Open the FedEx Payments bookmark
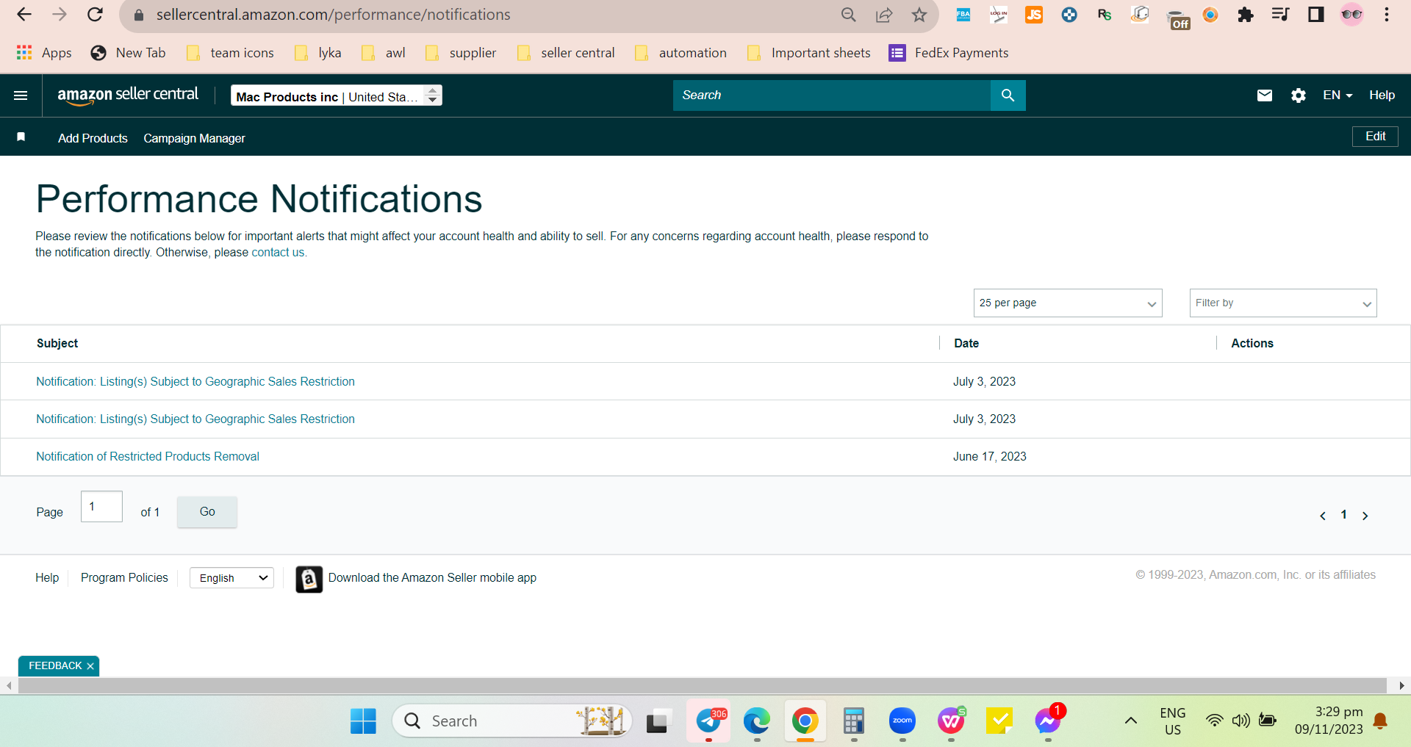This screenshot has width=1411, height=747. pos(948,53)
